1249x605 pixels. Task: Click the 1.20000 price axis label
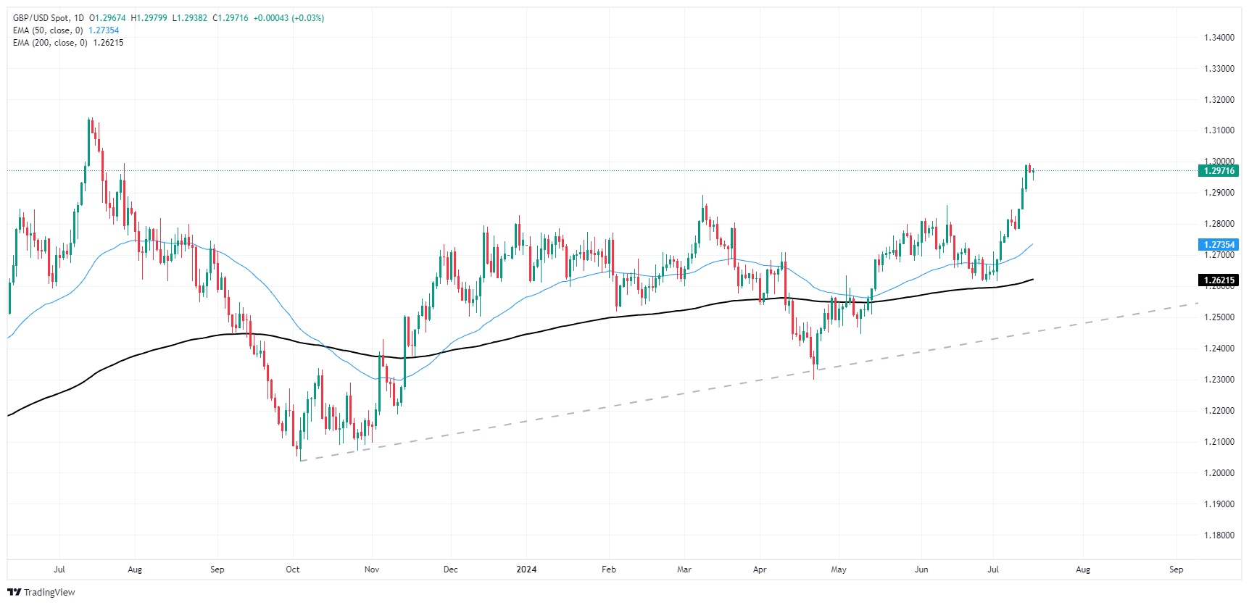(x=1219, y=473)
